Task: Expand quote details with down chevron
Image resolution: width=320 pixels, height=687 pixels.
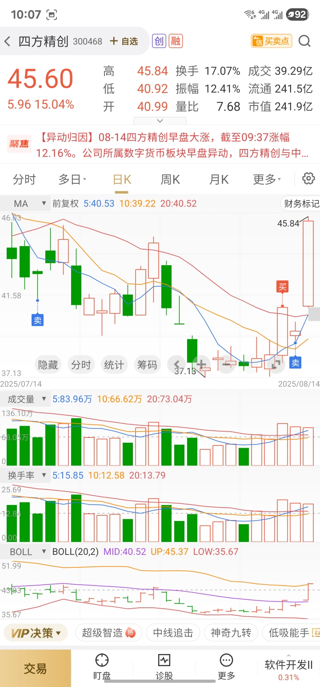Action: [160, 121]
